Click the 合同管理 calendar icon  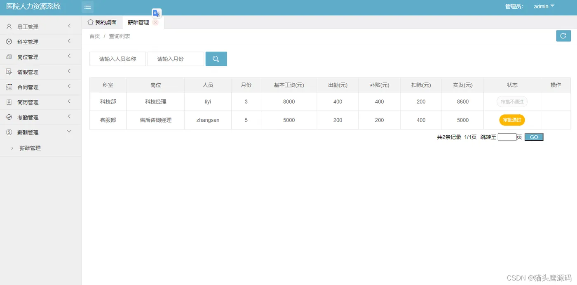tap(9, 87)
